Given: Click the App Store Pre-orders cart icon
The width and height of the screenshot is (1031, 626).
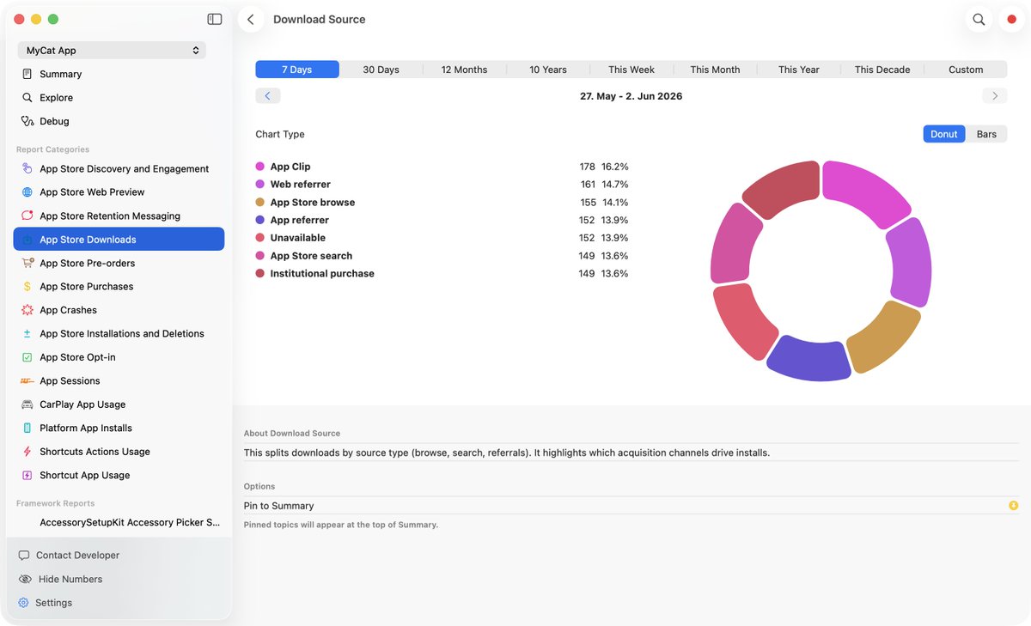Looking at the screenshot, I should click(x=27, y=263).
